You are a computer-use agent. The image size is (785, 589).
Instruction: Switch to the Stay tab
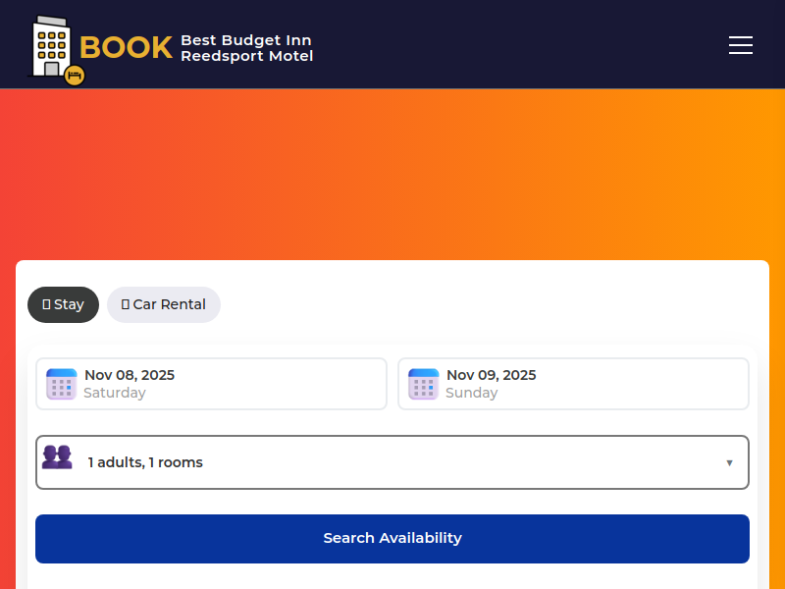pos(64,304)
